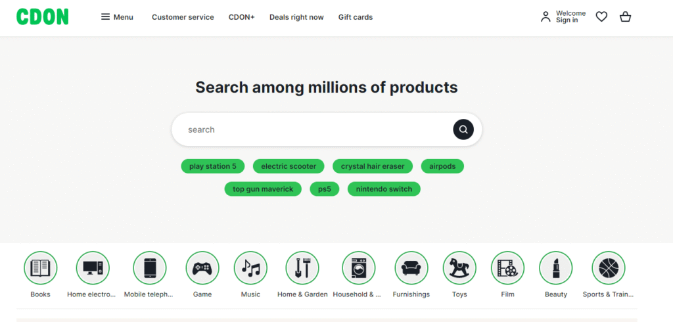Image resolution: width=673 pixels, height=322 pixels.
Task: Open Deals right now
Action: (296, 17)
